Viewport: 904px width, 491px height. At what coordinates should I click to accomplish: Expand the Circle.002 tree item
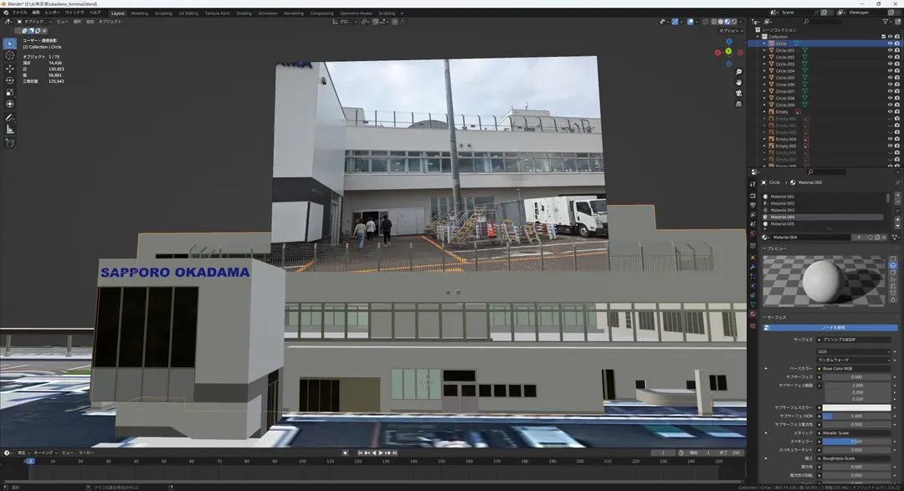coord(764,57)
